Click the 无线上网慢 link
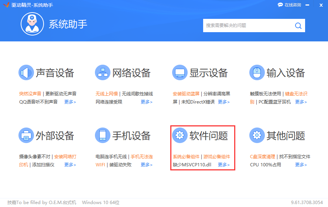 [107, 94]
